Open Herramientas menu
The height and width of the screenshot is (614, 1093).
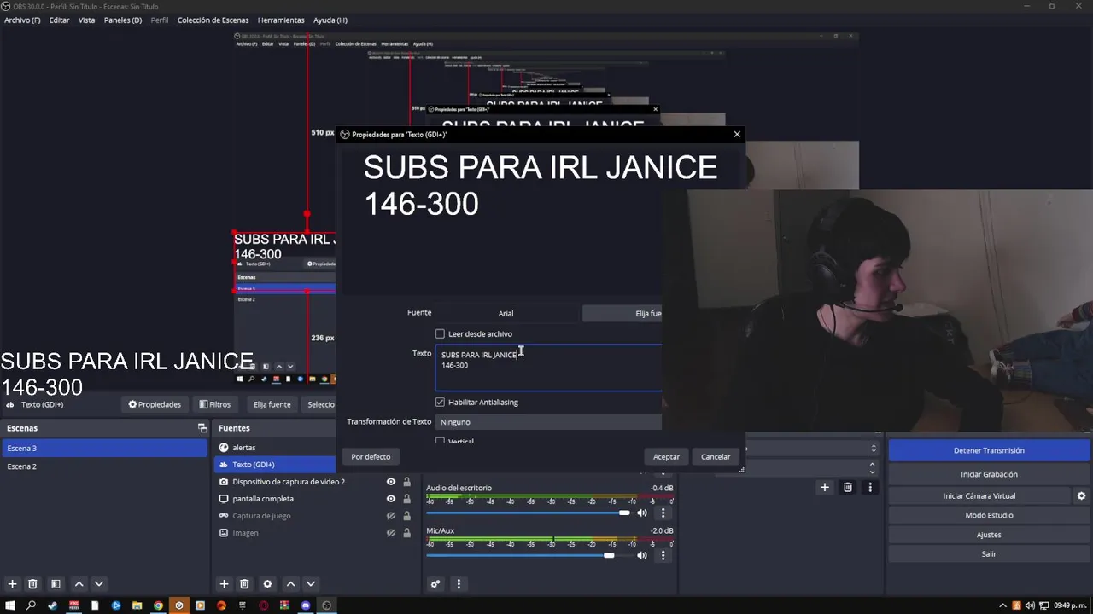281,20
